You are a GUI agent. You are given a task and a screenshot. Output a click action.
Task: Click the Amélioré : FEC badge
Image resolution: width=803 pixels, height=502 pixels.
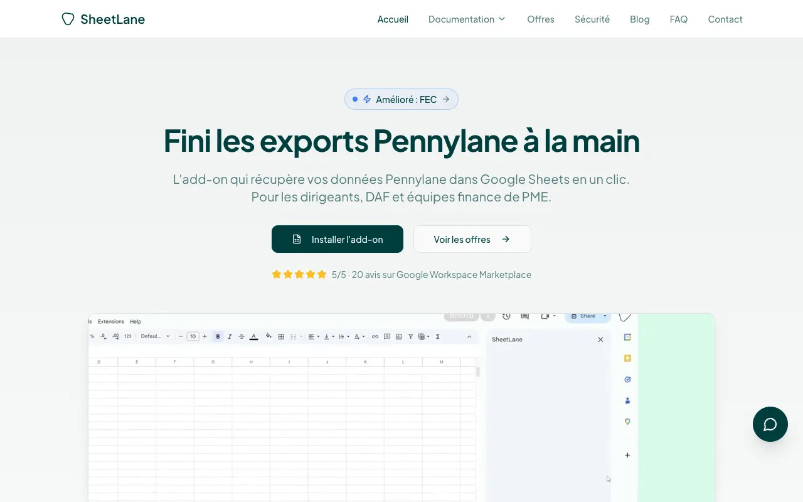point(401,99)
